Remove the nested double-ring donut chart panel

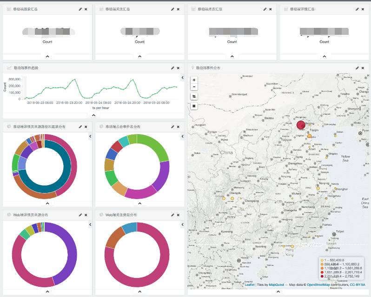[86, 127]
